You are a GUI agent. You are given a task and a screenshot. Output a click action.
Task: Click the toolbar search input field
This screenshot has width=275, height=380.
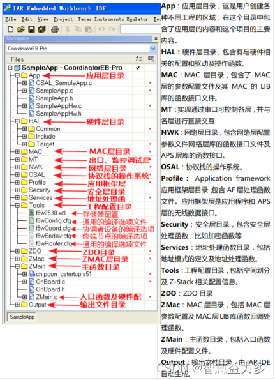140,29
